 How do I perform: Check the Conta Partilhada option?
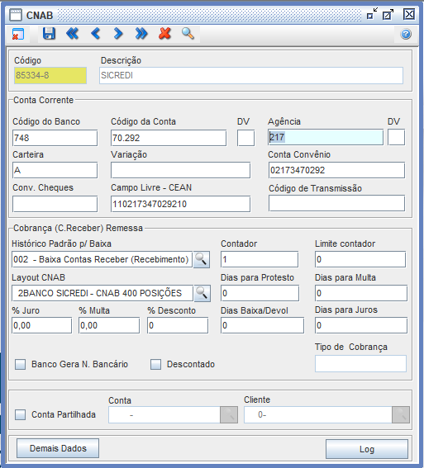pyautogui.click(x=21, y=415)
